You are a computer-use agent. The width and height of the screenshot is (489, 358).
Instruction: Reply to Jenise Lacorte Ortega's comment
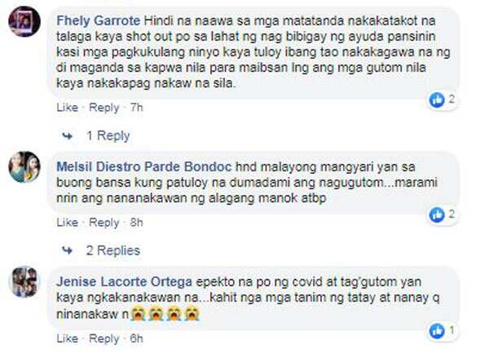[104, 338]
